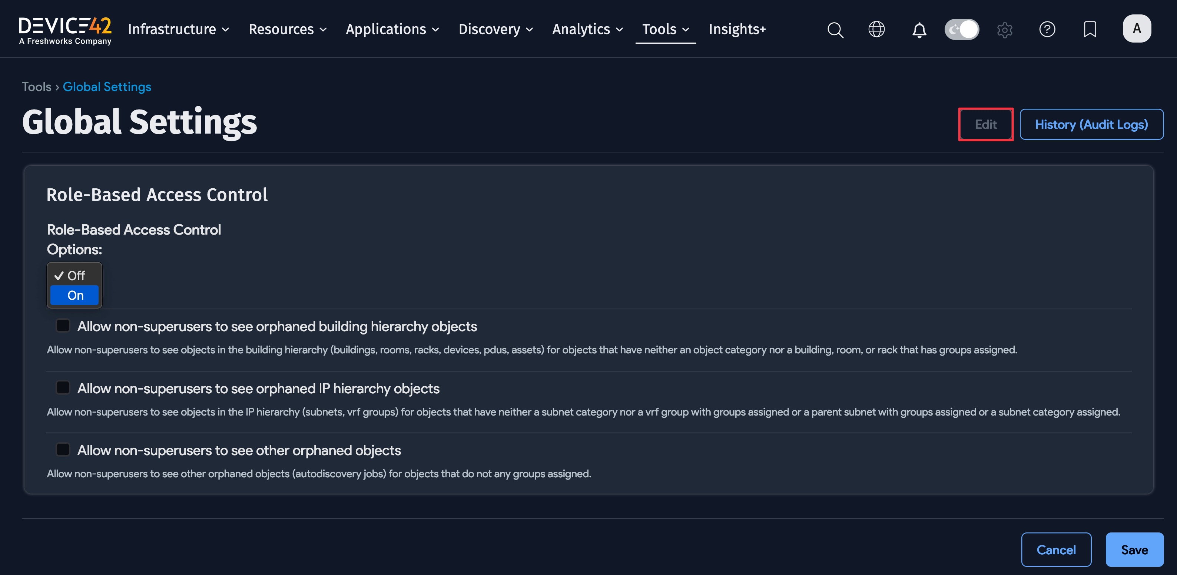Image resolution: width=1177 pixels, height=575 pixels.
Task: Click the Edit button
Action: click(985, 124)
